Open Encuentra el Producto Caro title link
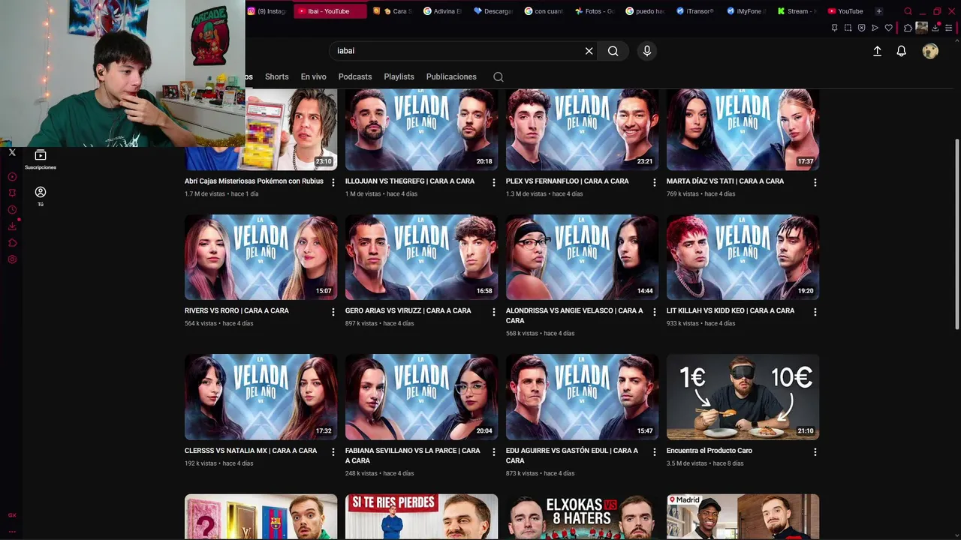 [x=709, y=451]
